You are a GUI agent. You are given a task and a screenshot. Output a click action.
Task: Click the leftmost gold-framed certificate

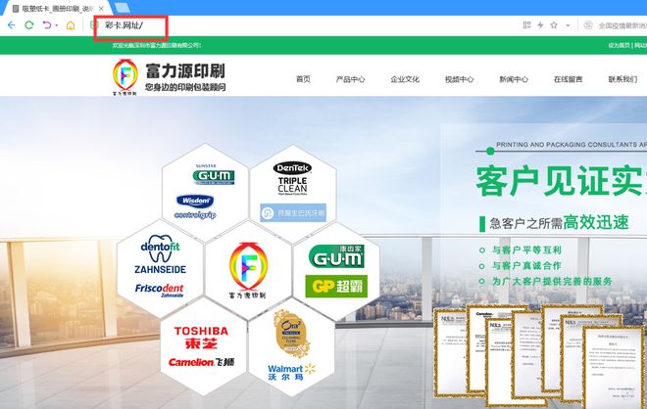pos(451,352)
